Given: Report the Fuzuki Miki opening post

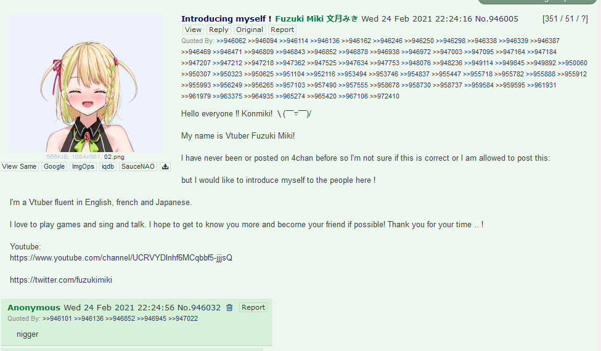Looking at the screenshot, I should (x=282, y=30).
